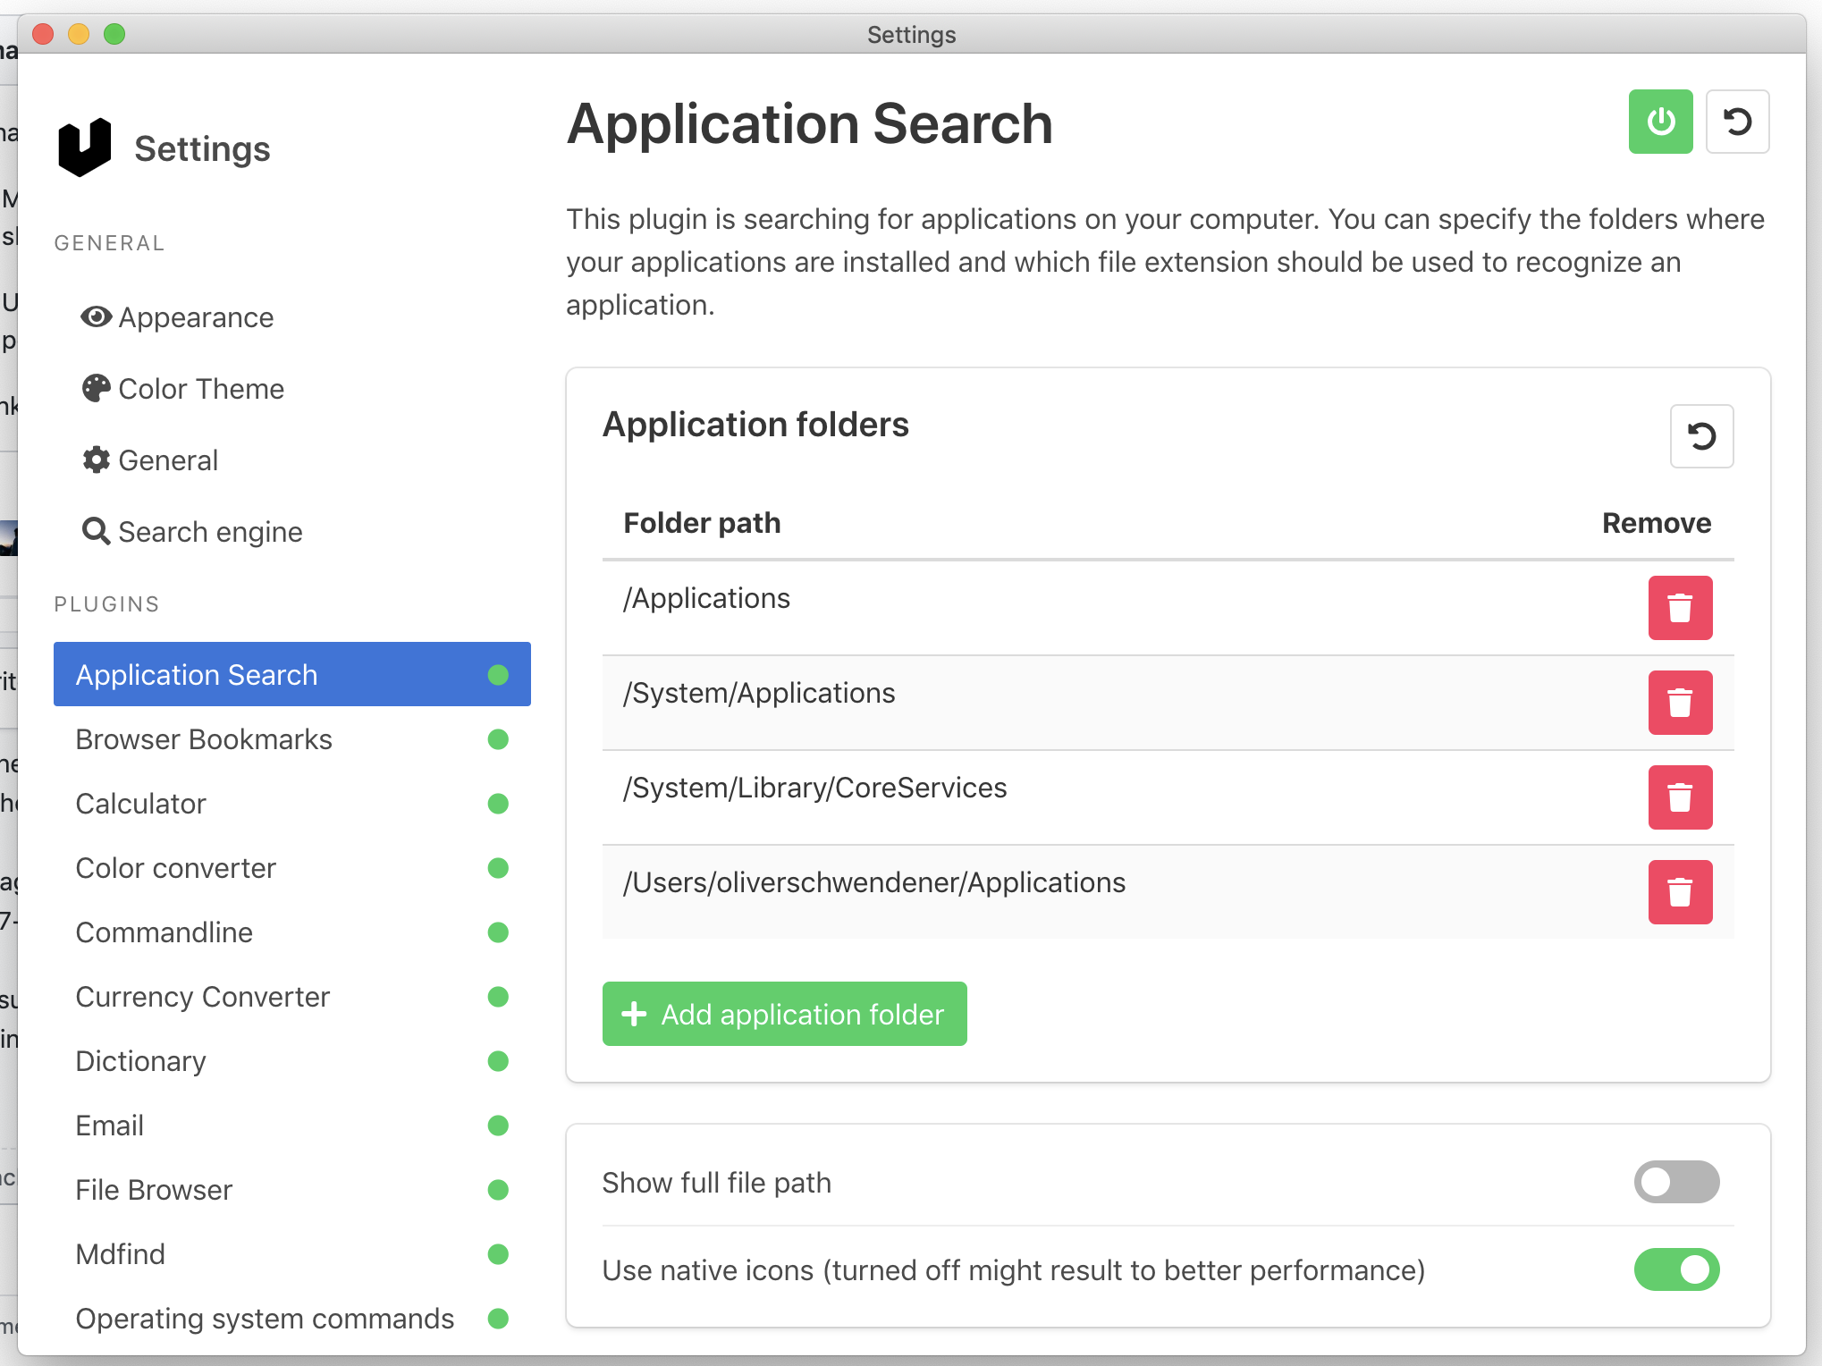Click Add application folder
Viewport: 1822px width, 1366px height.
tap(784, 1014)
